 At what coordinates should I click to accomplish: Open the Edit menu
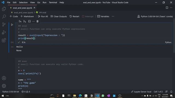click(14, 2)
